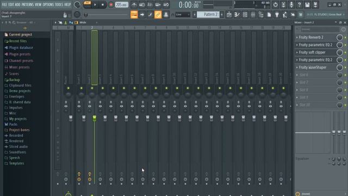The image size is (348, 196).
Task: Open the audio editor scissors icon
Action: click(x=283, y=5)
